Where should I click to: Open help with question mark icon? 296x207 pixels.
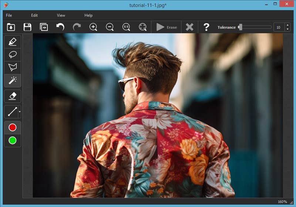click(206, 27)
